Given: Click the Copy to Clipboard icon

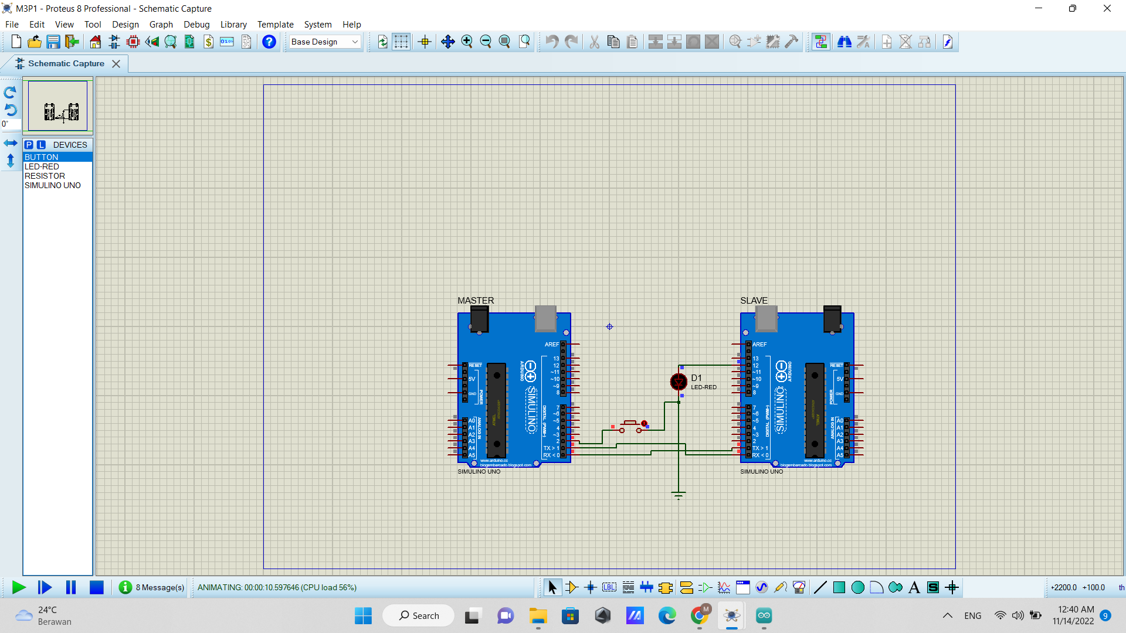Looking at the screenshot, I should tap(613, 42).
